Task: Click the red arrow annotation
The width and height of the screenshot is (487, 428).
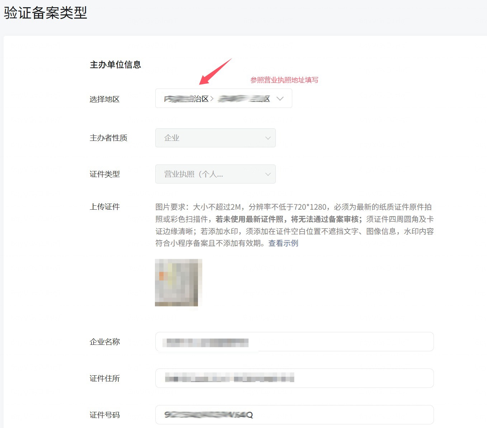Action: [215, 72]
